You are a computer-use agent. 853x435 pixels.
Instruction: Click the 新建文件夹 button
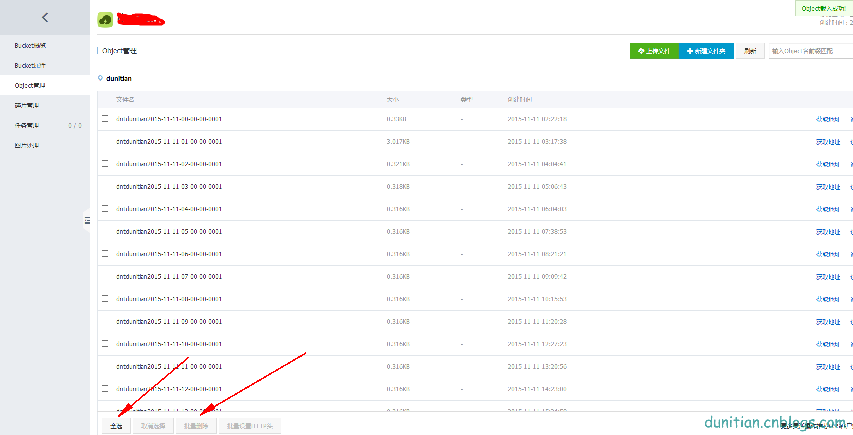click(706, 51)
